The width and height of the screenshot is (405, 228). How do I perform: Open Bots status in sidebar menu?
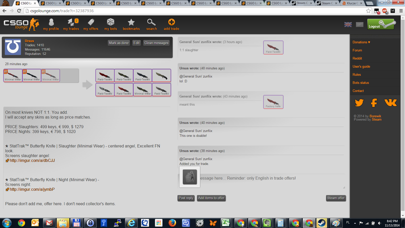coord(361,83)
